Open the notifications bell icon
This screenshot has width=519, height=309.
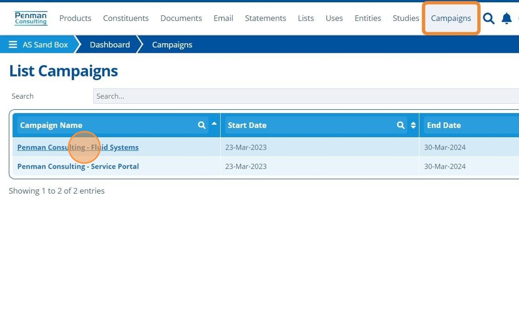click(x=506, y=18)
